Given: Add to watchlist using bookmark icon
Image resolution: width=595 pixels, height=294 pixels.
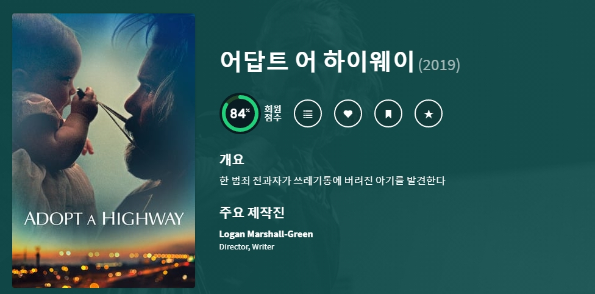Looking at the screenshot, I should point(388,113).
